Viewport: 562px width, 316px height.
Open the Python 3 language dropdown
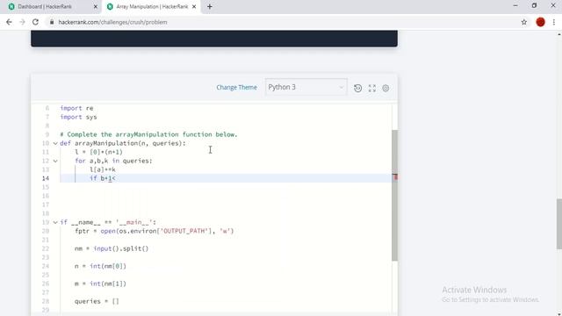click(x=306, y=87)
